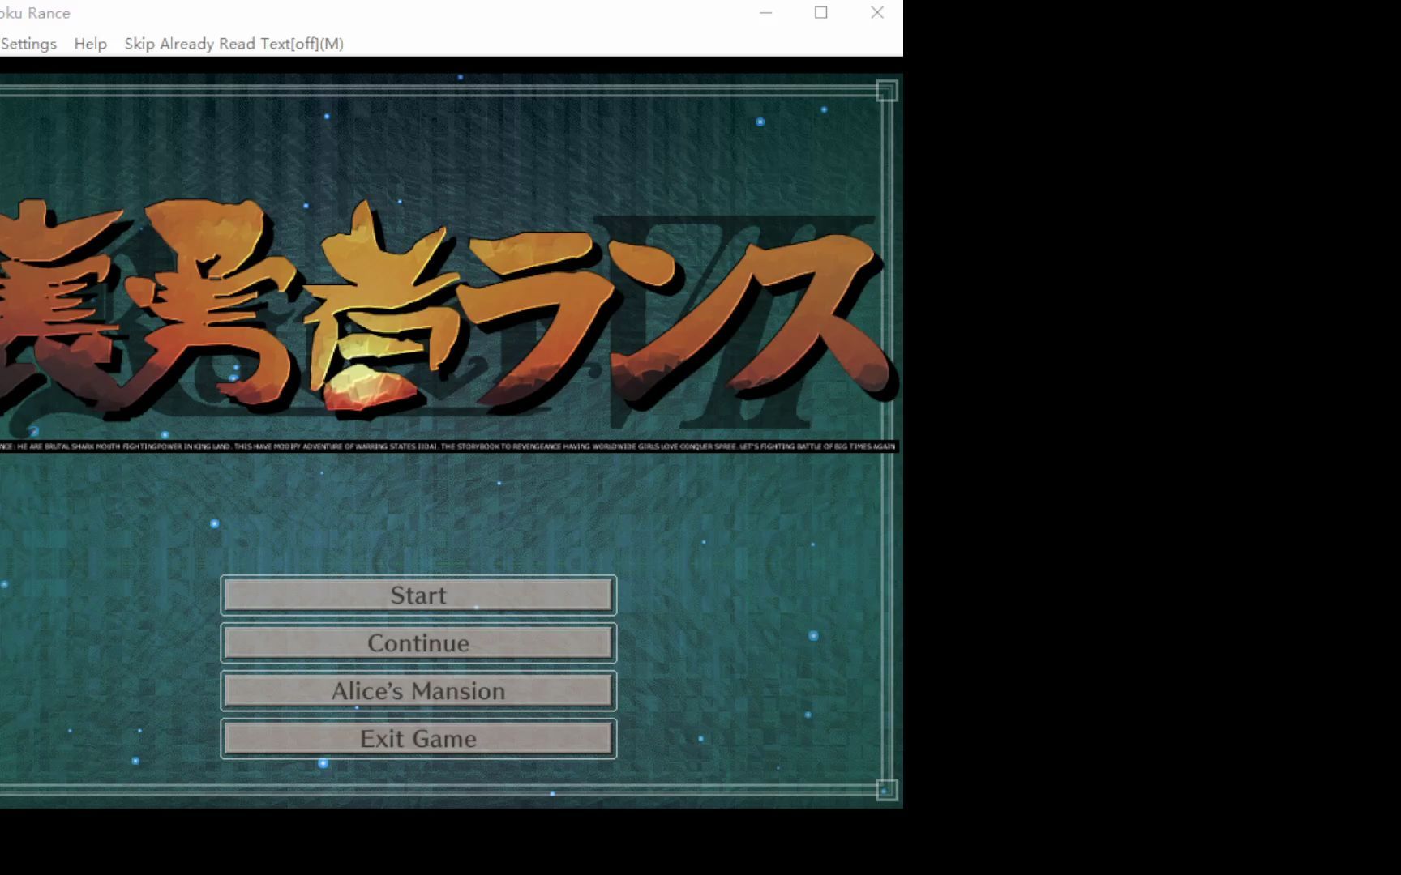Open the Help menu
This screenshot has width=1401, height=875.
[x=91, y=44]
